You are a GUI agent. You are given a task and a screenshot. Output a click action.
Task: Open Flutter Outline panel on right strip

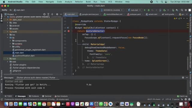[190, 42]
